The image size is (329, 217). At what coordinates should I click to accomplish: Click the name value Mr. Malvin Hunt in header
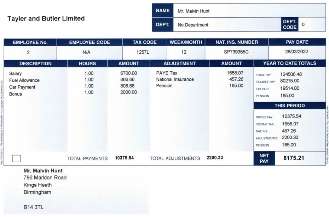194,11
